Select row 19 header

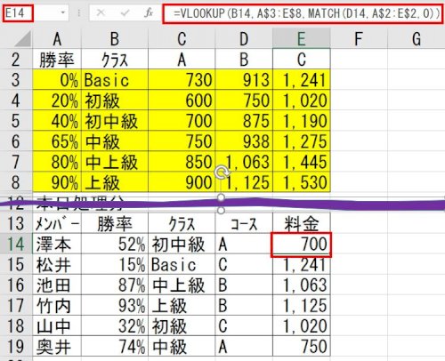[x=16, y=346]
